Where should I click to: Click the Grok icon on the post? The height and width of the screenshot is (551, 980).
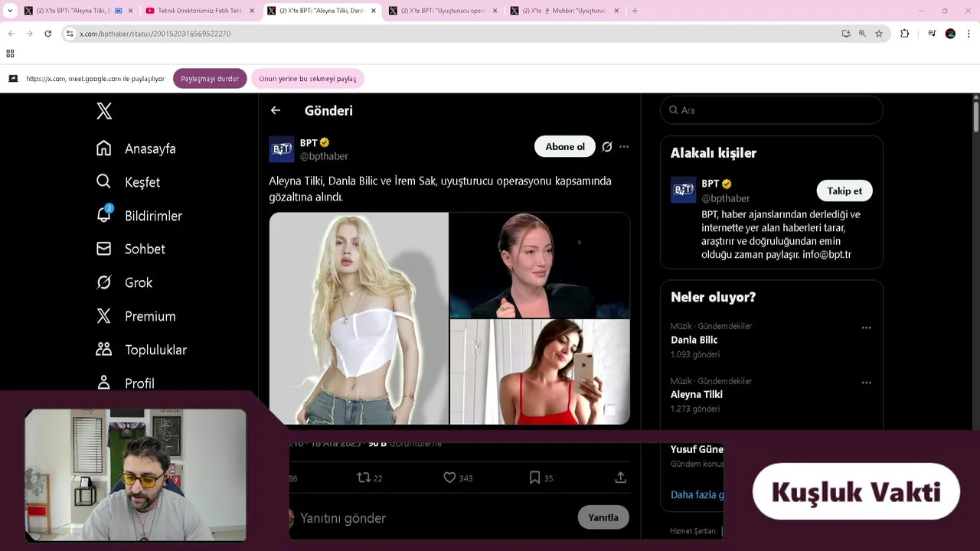coord(607,147)
